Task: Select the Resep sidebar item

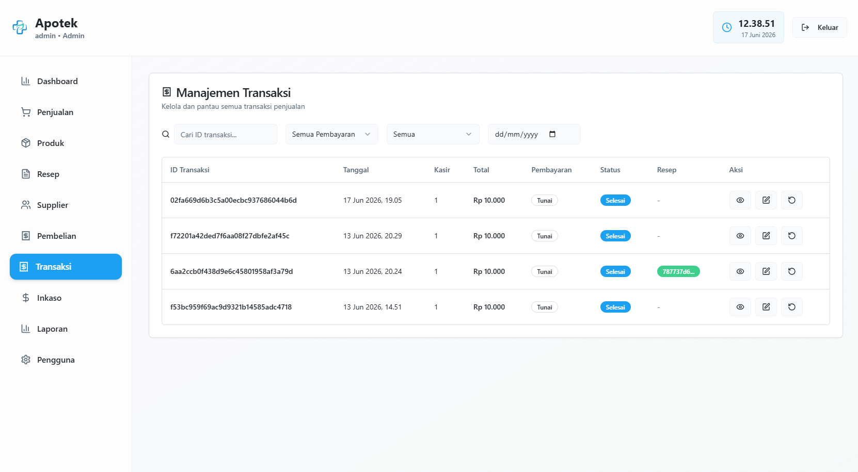Action: pos(66,174)
